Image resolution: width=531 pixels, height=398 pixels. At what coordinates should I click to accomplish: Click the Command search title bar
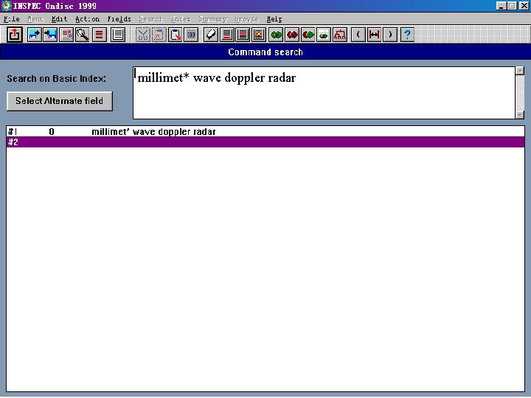265,52
